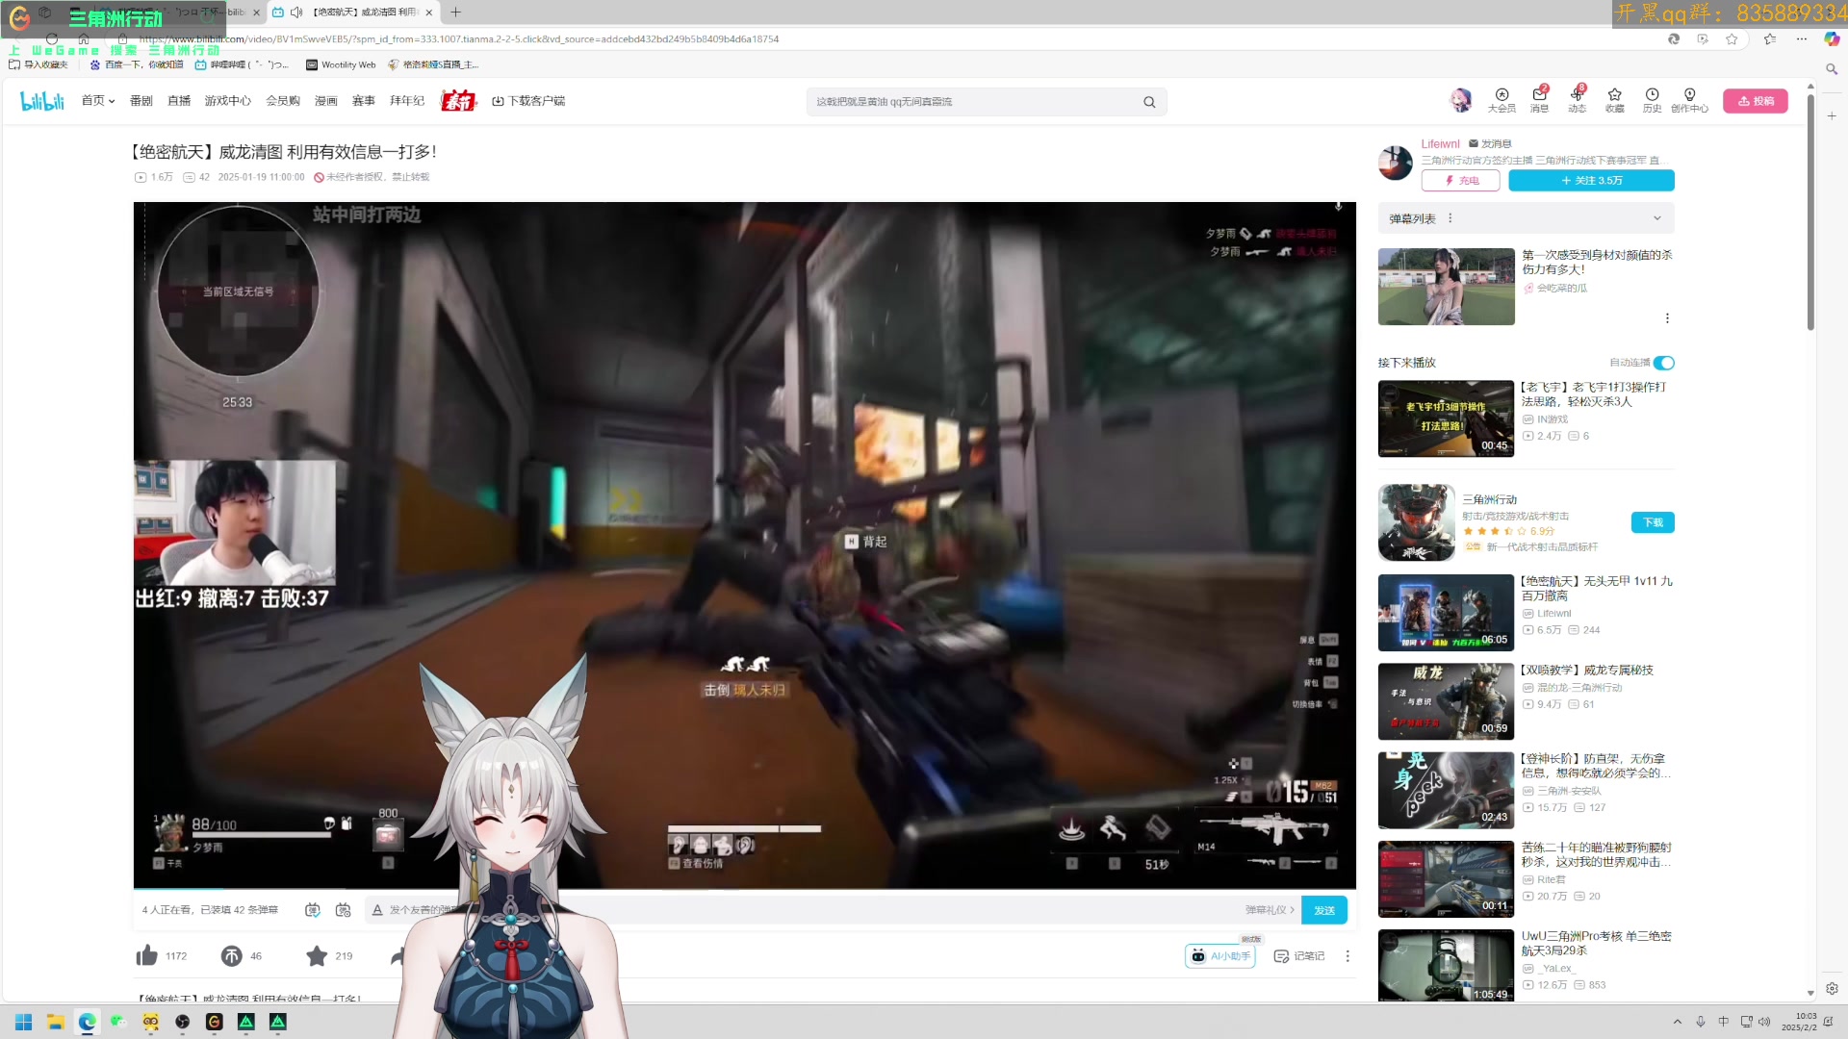Open the 登神长阶 防直架 video thumbnail
This screenshot has width=1848, height=1039.
click(1446, 790)
